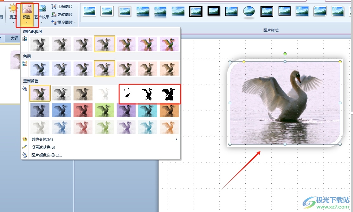Click the 压缩图片 icon

54,7
